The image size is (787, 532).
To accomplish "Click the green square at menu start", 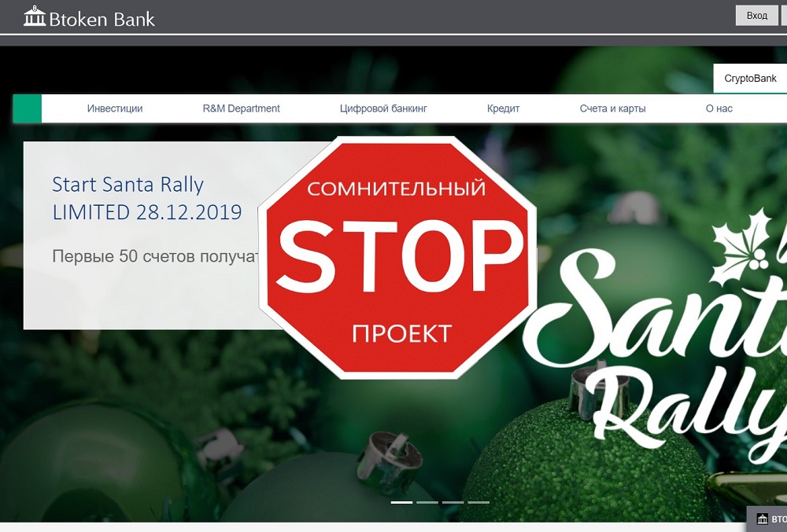I will (x=27, y=108).
